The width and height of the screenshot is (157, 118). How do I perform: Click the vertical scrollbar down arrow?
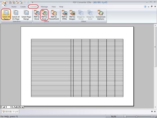coord(155,107)
